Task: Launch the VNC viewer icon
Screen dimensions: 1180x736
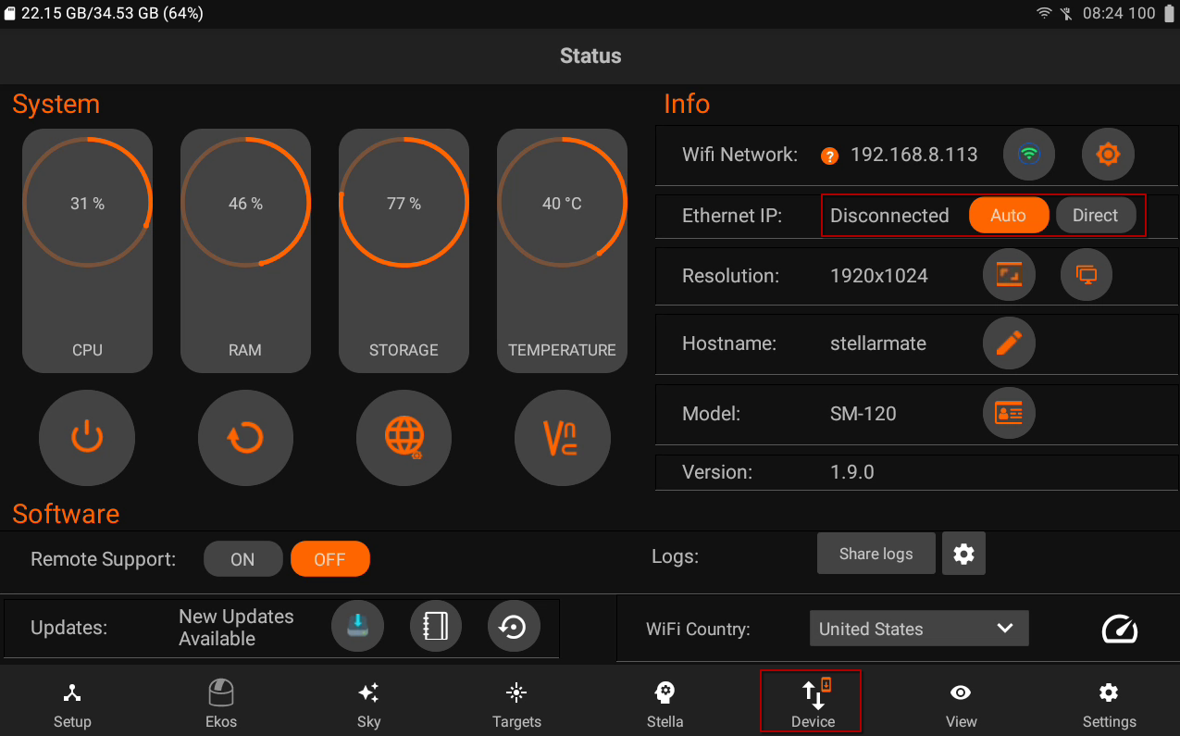Action: pos(562,438)
